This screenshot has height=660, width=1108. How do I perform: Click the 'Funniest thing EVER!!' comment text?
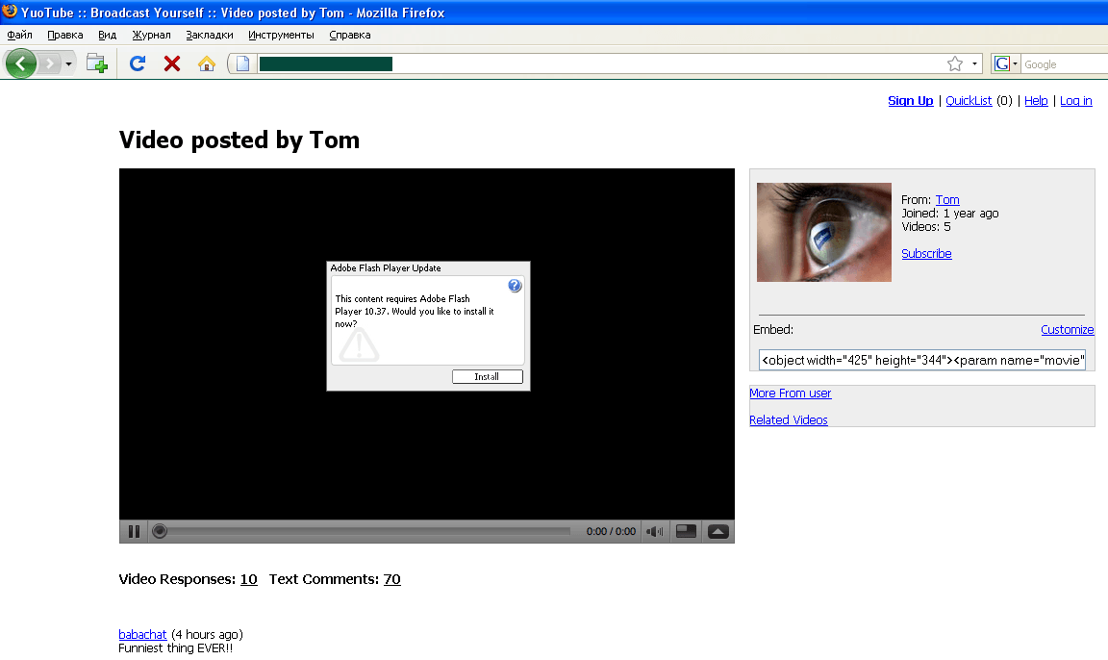(175, 648)
